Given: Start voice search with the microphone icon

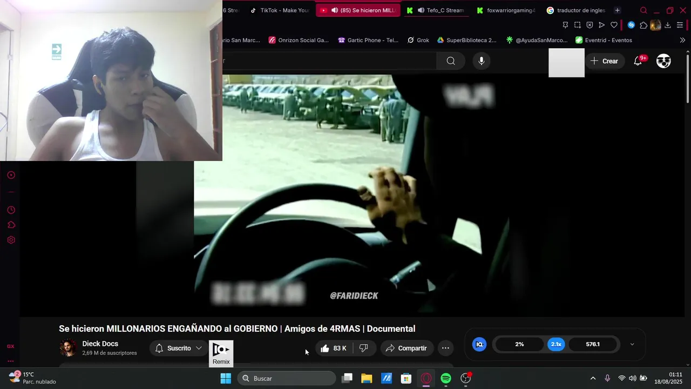Looking at the screenshot, I should point(482,61).
